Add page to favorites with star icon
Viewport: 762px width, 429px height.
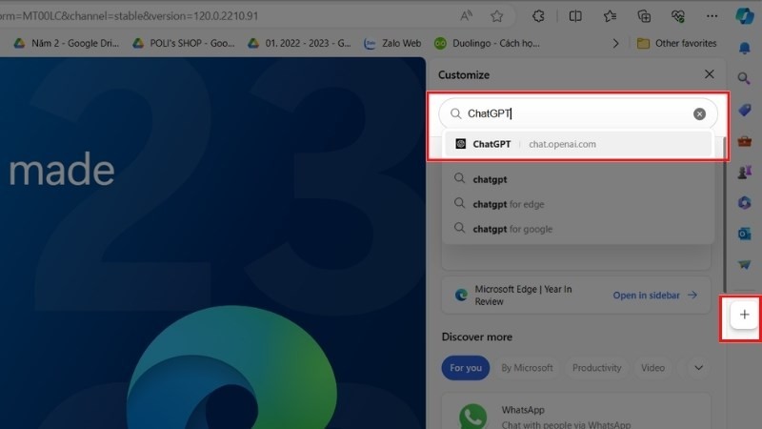496,16
